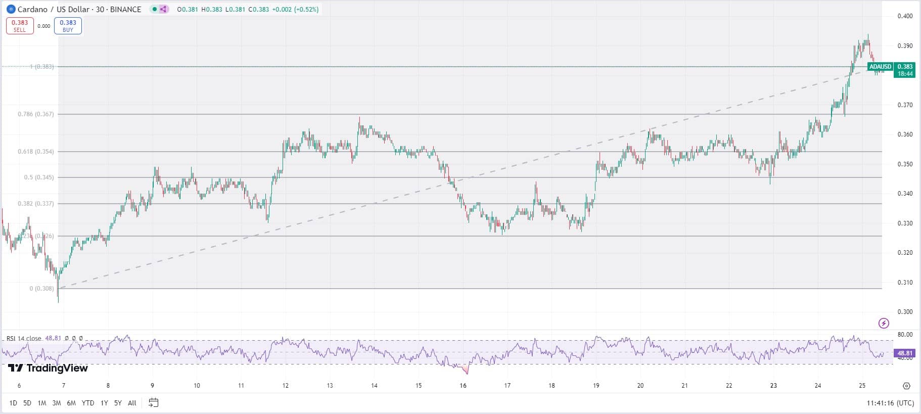921x414 pixels.
Task: Open the go-to-date calendar icon
Action: point(154,403)
